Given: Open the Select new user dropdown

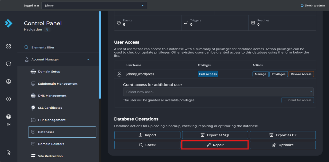Looking at the screenshot, I should (x=218, y=92).
